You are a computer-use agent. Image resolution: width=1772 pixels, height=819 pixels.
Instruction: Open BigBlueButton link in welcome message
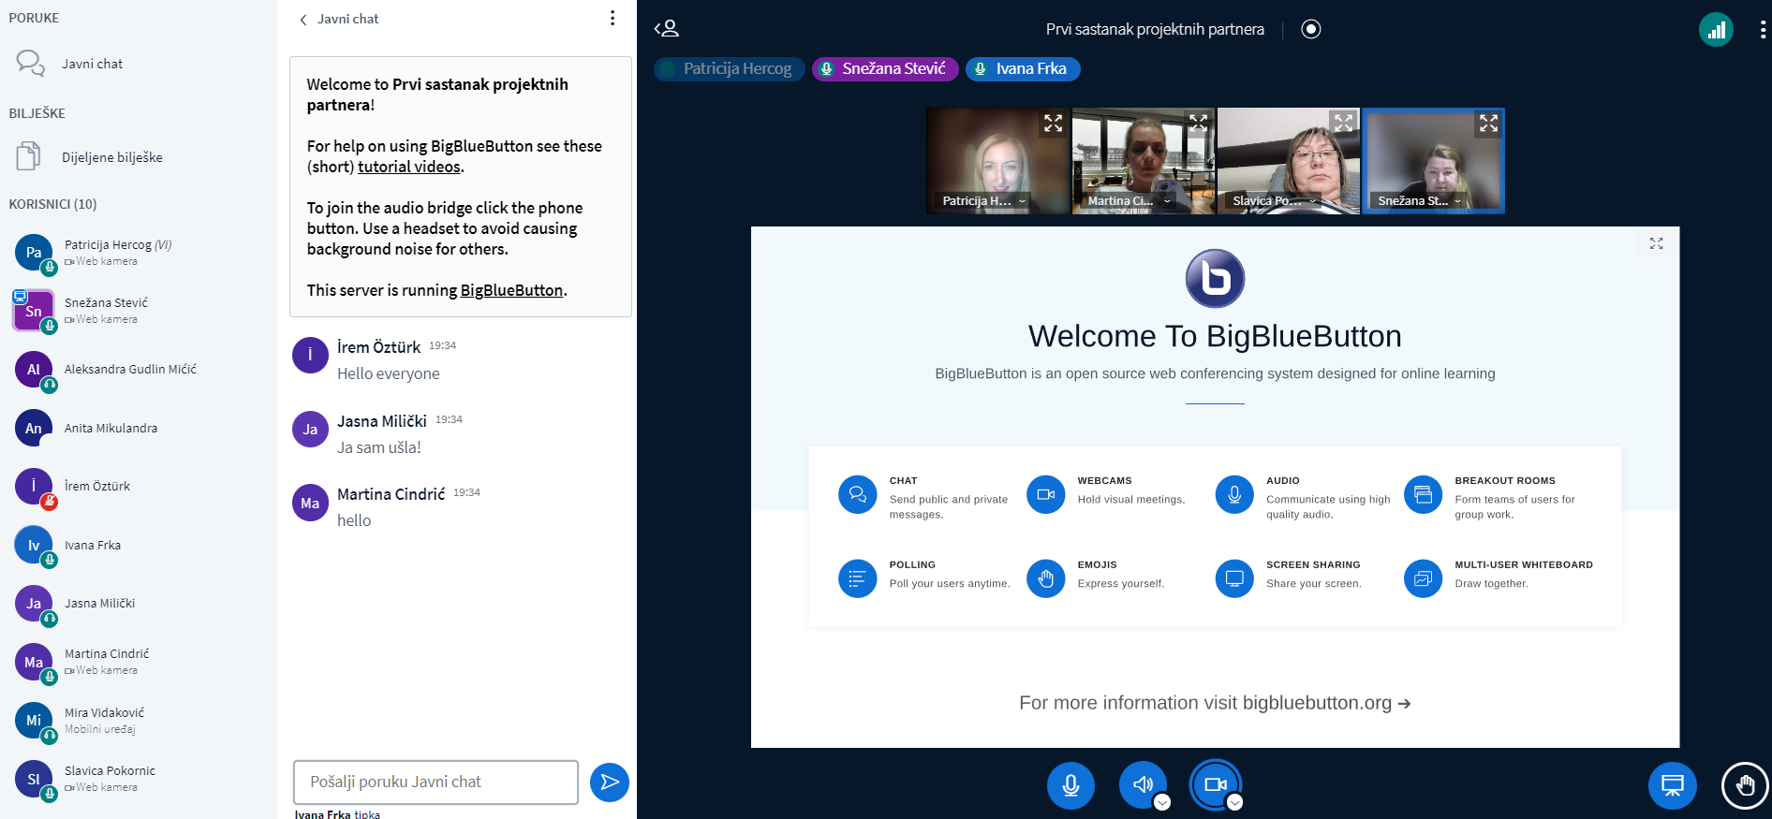(x=511, y=290)
